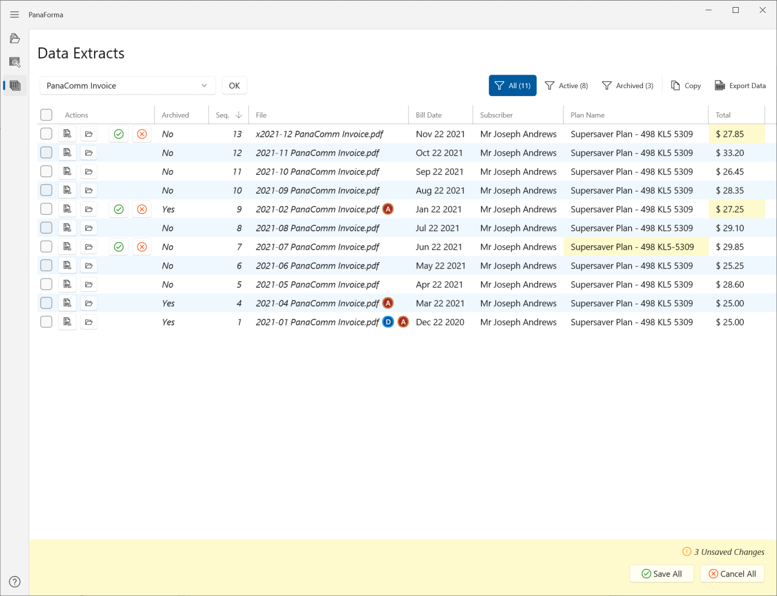Sort by the Bill Date column header
The width and height of the screenshot is (777, 596).
(429, 115)
